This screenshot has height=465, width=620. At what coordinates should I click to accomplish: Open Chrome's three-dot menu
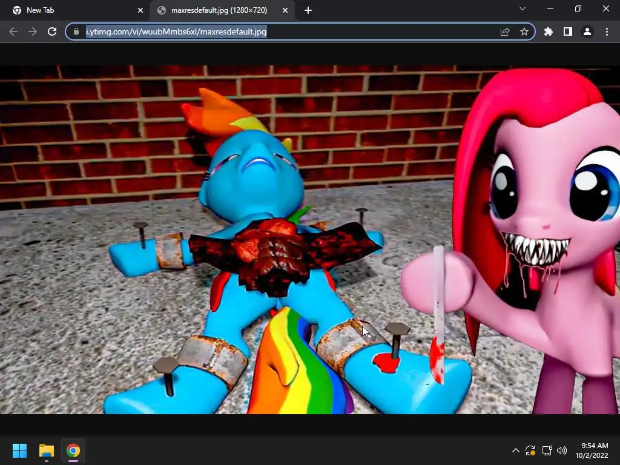pyautogui.click(x=607, y=31)
